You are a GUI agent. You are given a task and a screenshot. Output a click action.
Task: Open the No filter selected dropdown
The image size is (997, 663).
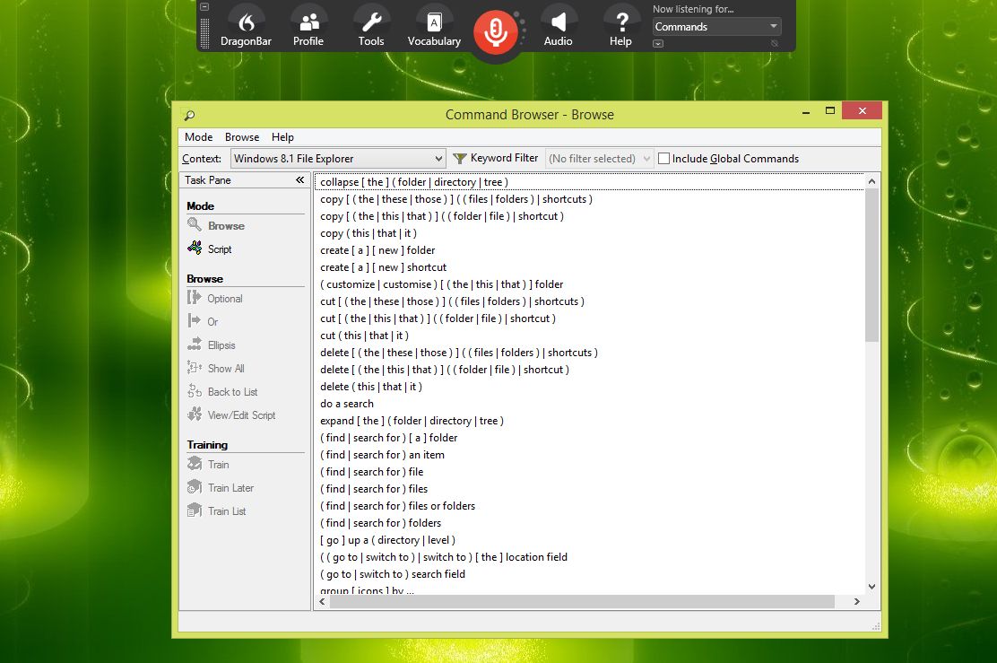(599, 159)
